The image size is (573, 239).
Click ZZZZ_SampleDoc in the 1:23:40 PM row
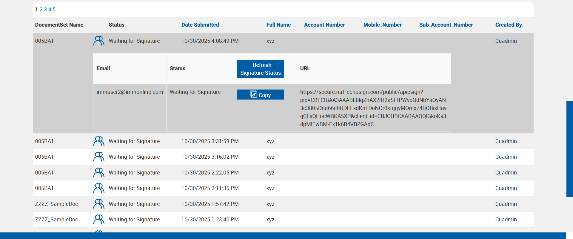[56, 220]
